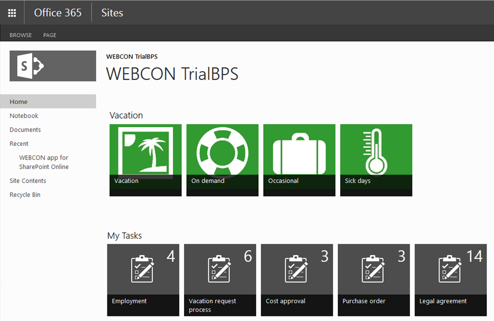Click the Purchase order tile caption
The image size is (494, 321).
click(364, 301)
